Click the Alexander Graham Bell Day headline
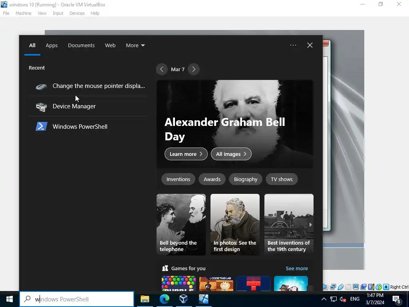This screenshot has height=307, width=409. [x=224, y=129]
